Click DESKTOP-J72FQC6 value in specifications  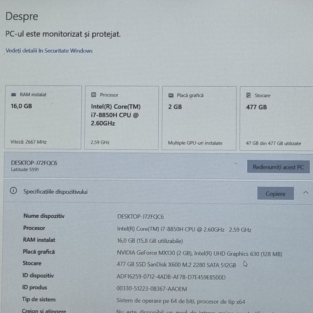point(140,216)
